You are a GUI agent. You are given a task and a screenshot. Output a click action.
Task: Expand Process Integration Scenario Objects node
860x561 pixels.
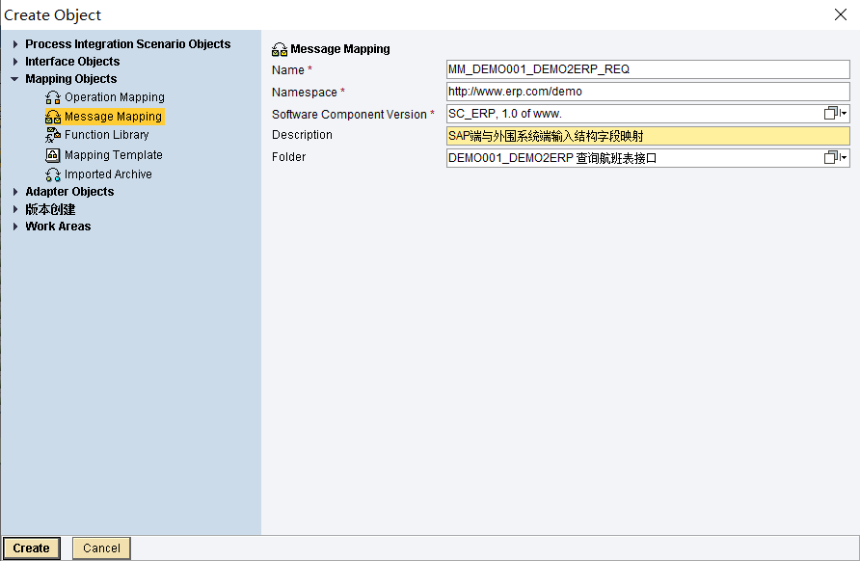15,44
